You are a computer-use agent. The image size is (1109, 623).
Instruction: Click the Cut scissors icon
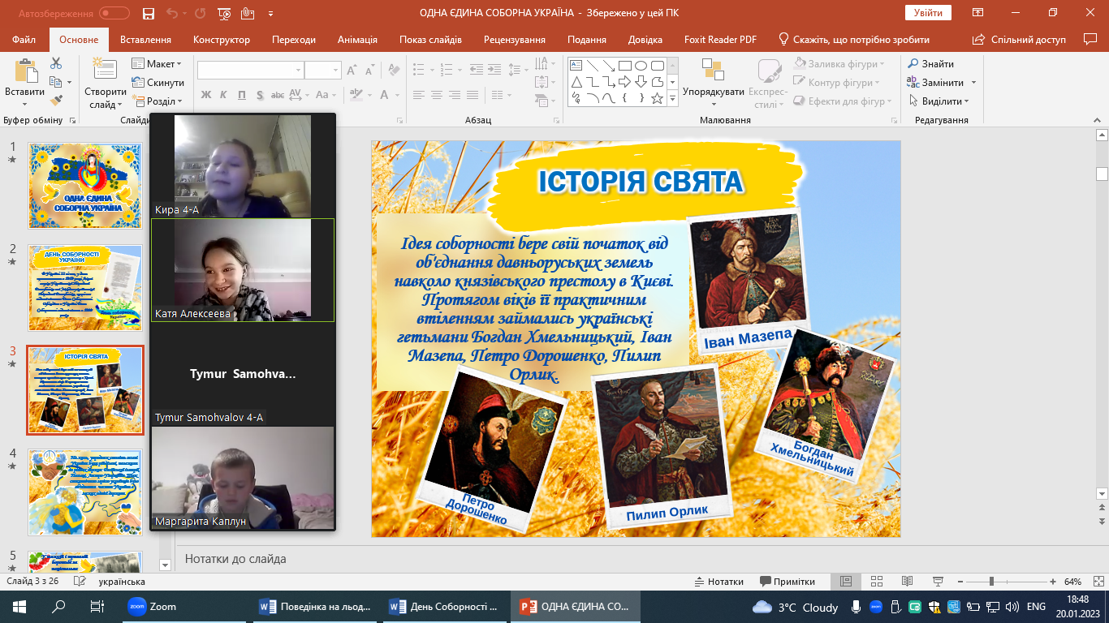click(56, 63)
